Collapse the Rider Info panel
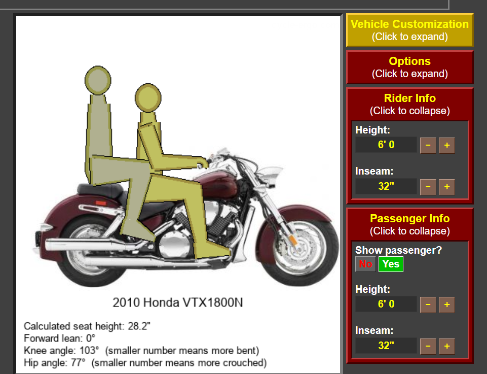The height and width of the screenshot is (374, 487). click(409, 104)
